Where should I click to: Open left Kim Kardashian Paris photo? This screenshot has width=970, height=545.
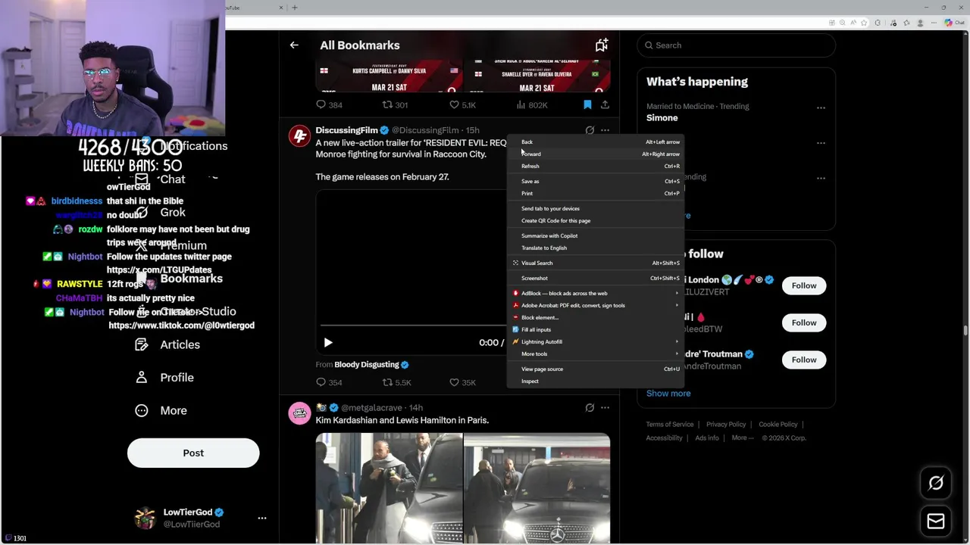coord(389,488)
